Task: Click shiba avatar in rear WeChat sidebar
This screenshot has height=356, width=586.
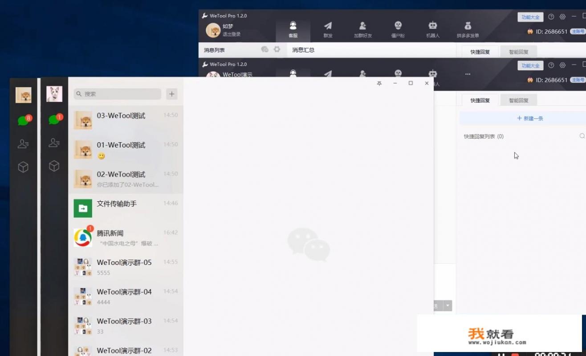Action: [24, 95]
